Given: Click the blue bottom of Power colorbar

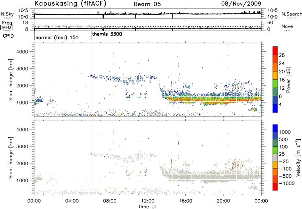Looking at the screenshot, I should tap(275, 108).
